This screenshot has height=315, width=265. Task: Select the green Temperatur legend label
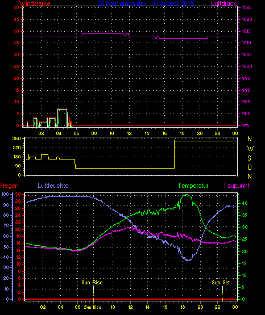click(193, 186)
